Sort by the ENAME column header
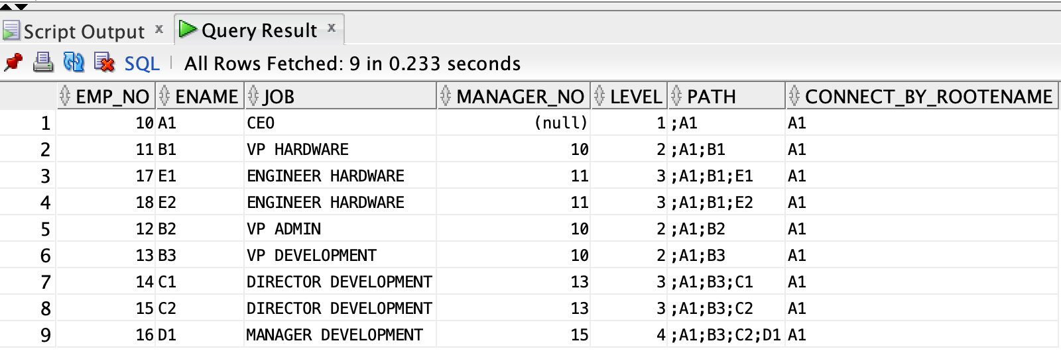The height and width of the screenshot is (351, 1061). click(206, 97)
